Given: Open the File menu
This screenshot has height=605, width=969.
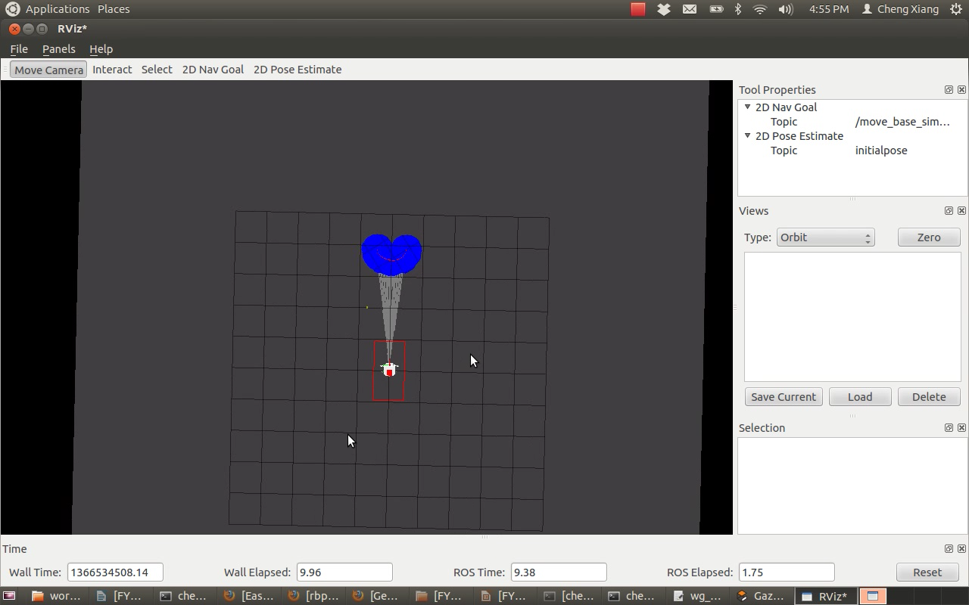Looking at the screenshot, I should [x=19, y=48].
